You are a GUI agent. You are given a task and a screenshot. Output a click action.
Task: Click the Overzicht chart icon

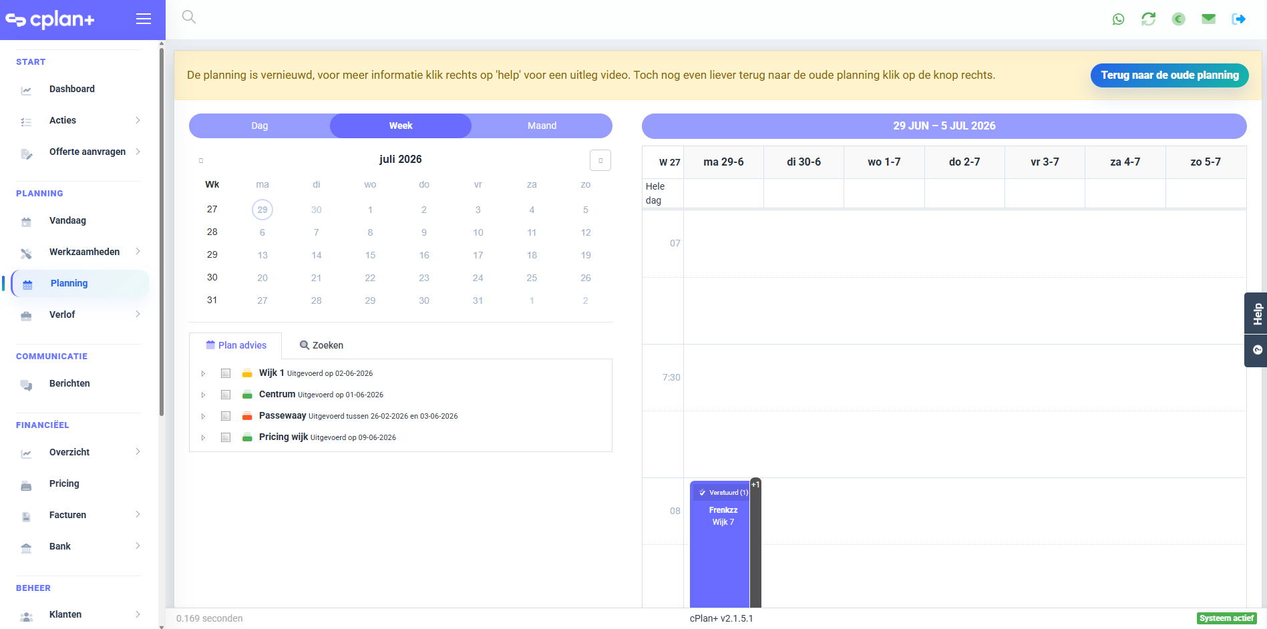pyautogui.click(x=26, y=453)
